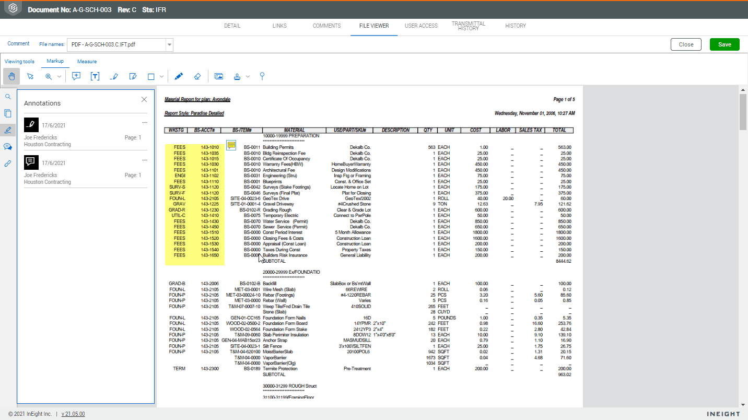748x420 pixels.
Task: Select the freehand pencil tool
Action: [x=179, y=76]
